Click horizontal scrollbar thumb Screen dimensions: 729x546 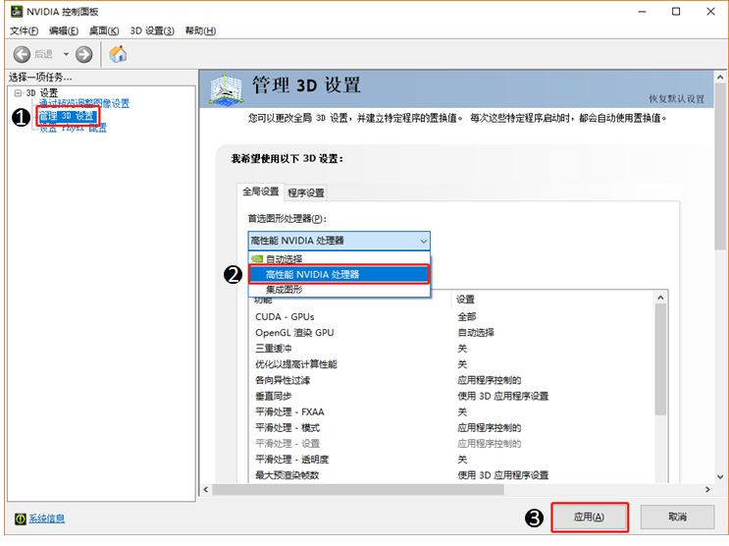358,490
